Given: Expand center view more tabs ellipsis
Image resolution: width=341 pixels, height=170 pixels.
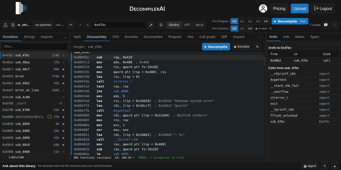Looking at the screenshot, I should click(x=261, y=37).
